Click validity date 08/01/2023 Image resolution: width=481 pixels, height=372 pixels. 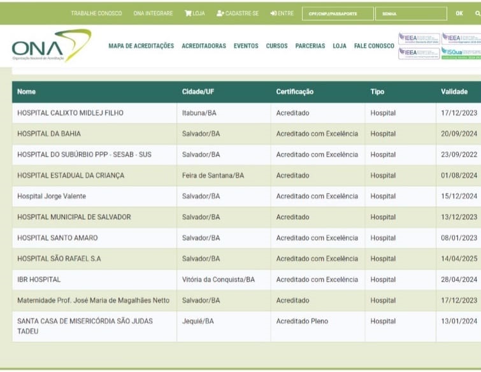[x=459, y=238]
